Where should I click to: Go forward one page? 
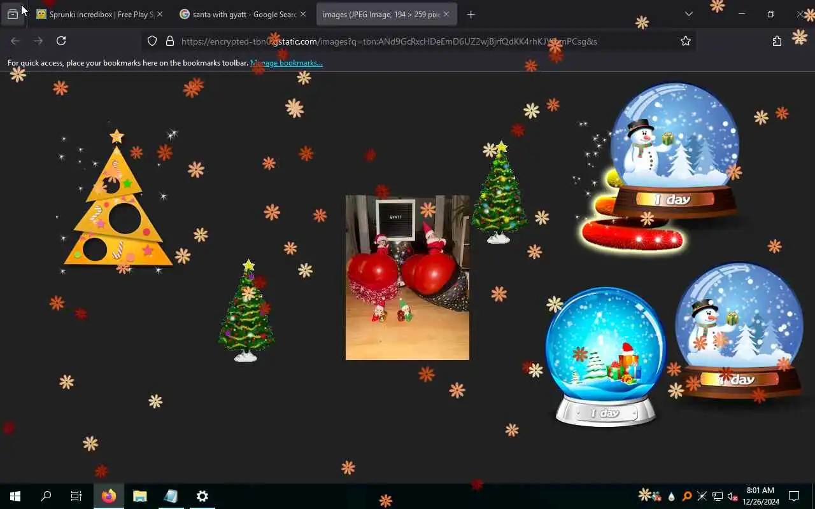pyautogui.click(x=38, y=41)
